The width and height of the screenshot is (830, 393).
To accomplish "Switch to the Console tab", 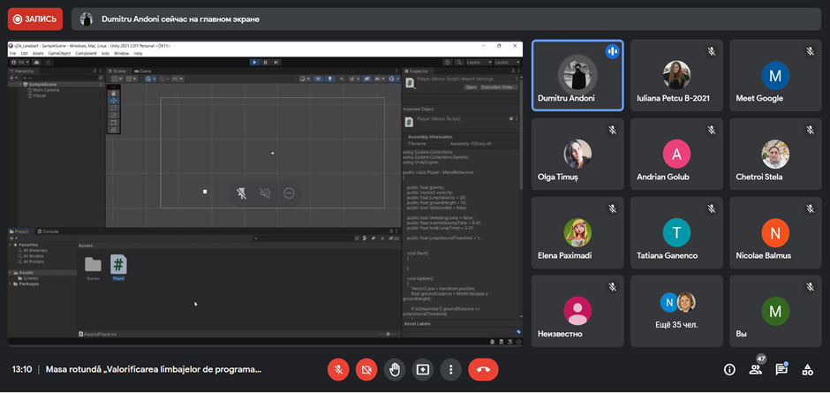I will pos(49,231).
